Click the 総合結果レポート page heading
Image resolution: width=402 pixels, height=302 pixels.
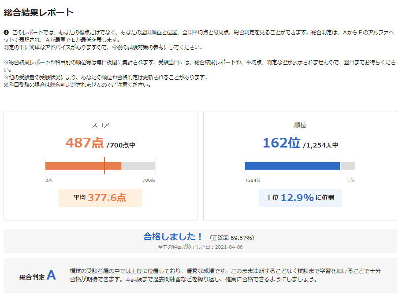[38, 12]
